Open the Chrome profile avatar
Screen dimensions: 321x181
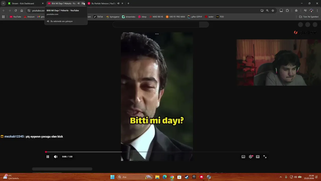pyautogui.click(x=311, y=11)
